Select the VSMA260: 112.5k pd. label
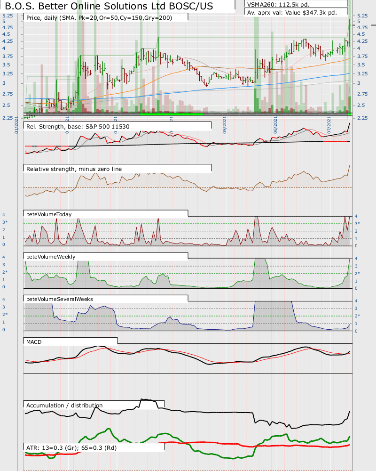Screen dimensions: 376x471 tap(278, 5)
